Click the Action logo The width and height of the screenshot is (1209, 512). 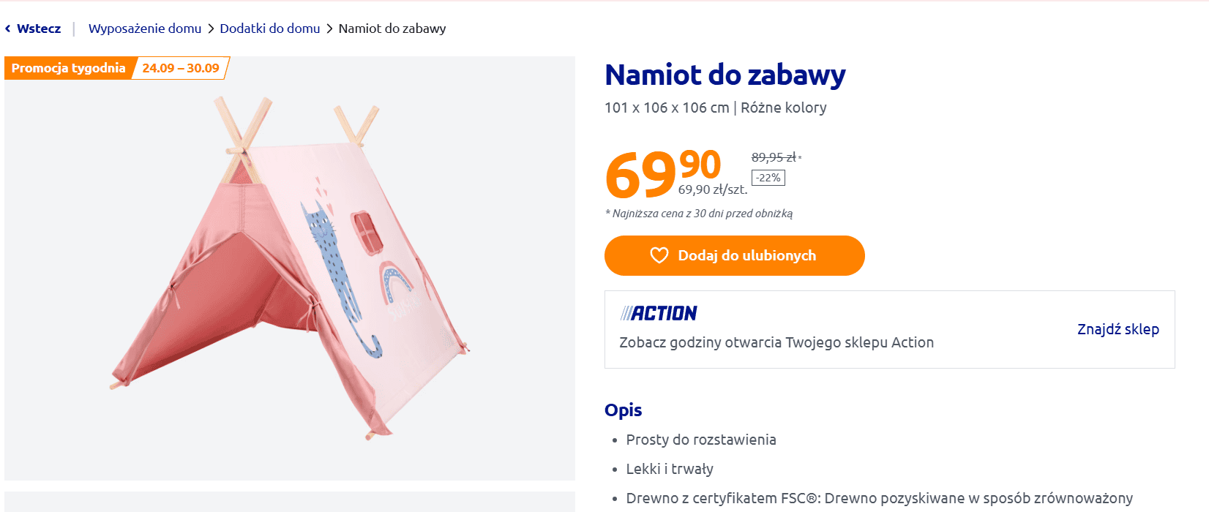[x=659, y=313]
